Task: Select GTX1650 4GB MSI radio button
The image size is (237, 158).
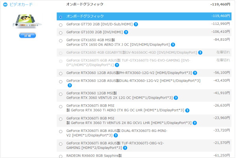Action: [61, 41]
